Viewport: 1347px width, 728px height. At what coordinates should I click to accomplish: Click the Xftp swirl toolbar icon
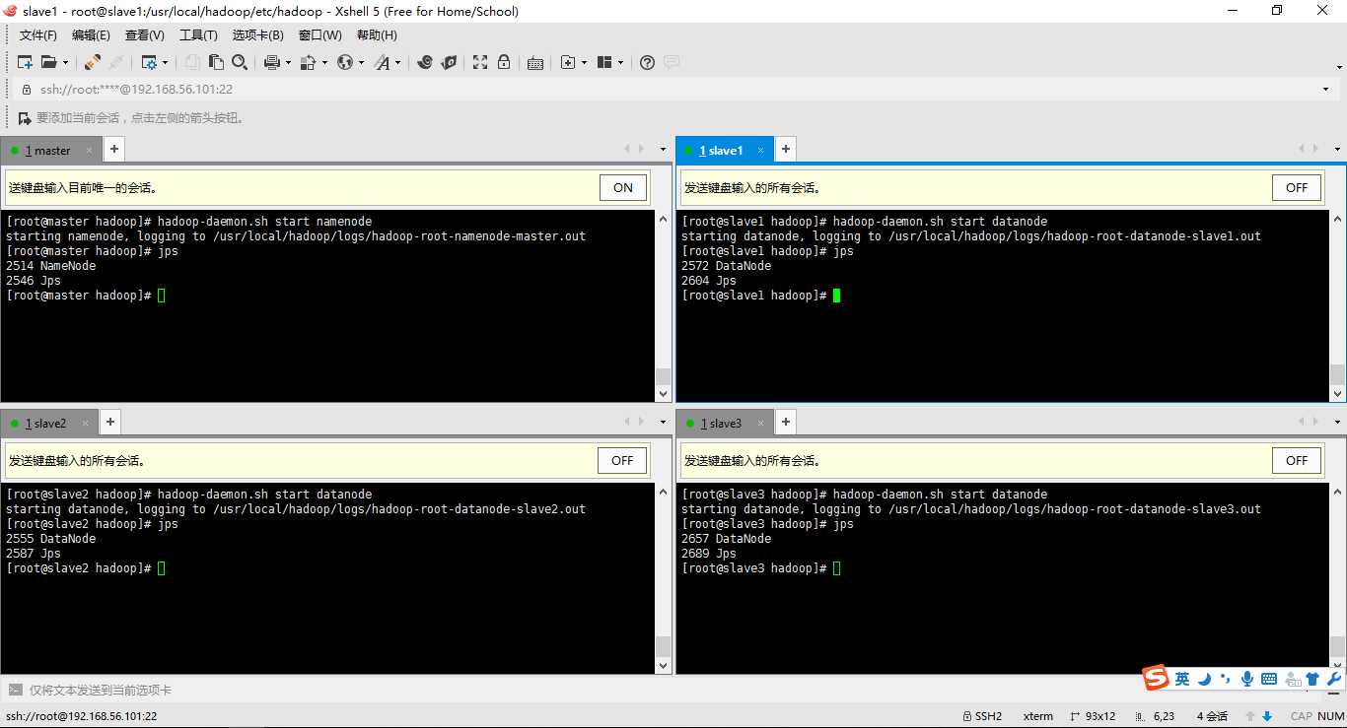point(425,62)
